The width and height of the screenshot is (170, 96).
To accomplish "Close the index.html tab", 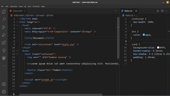I will click(25, 11).
